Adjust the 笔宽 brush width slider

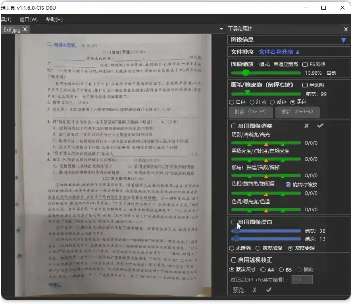pyautogui.click(x=266, y=94)
